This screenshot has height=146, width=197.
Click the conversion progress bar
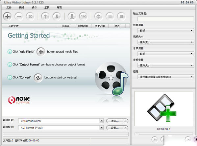tap(65, 134)
